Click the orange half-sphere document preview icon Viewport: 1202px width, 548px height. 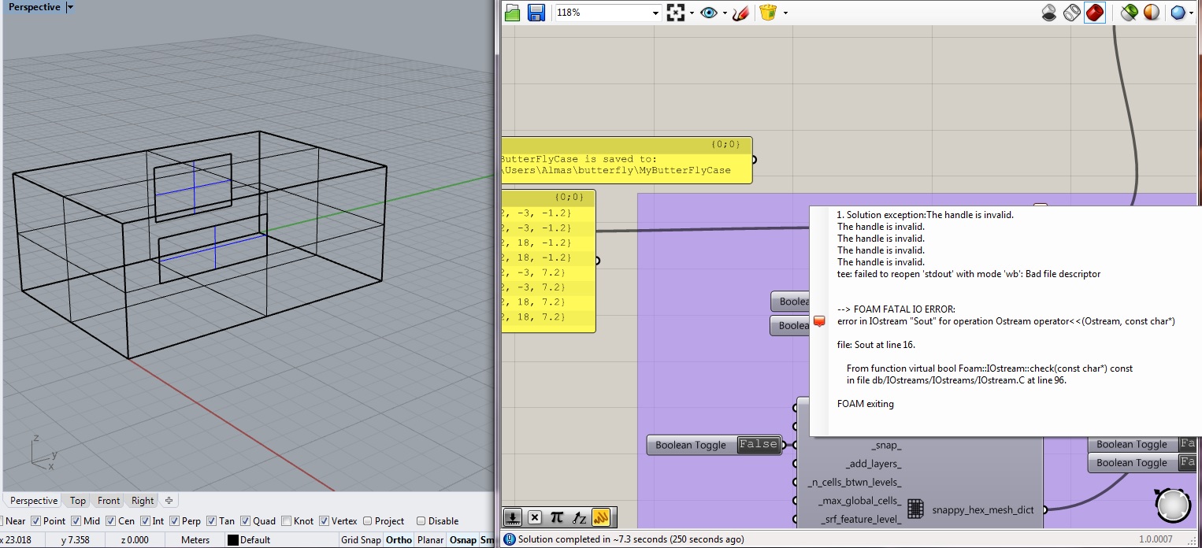[1152, 13]
